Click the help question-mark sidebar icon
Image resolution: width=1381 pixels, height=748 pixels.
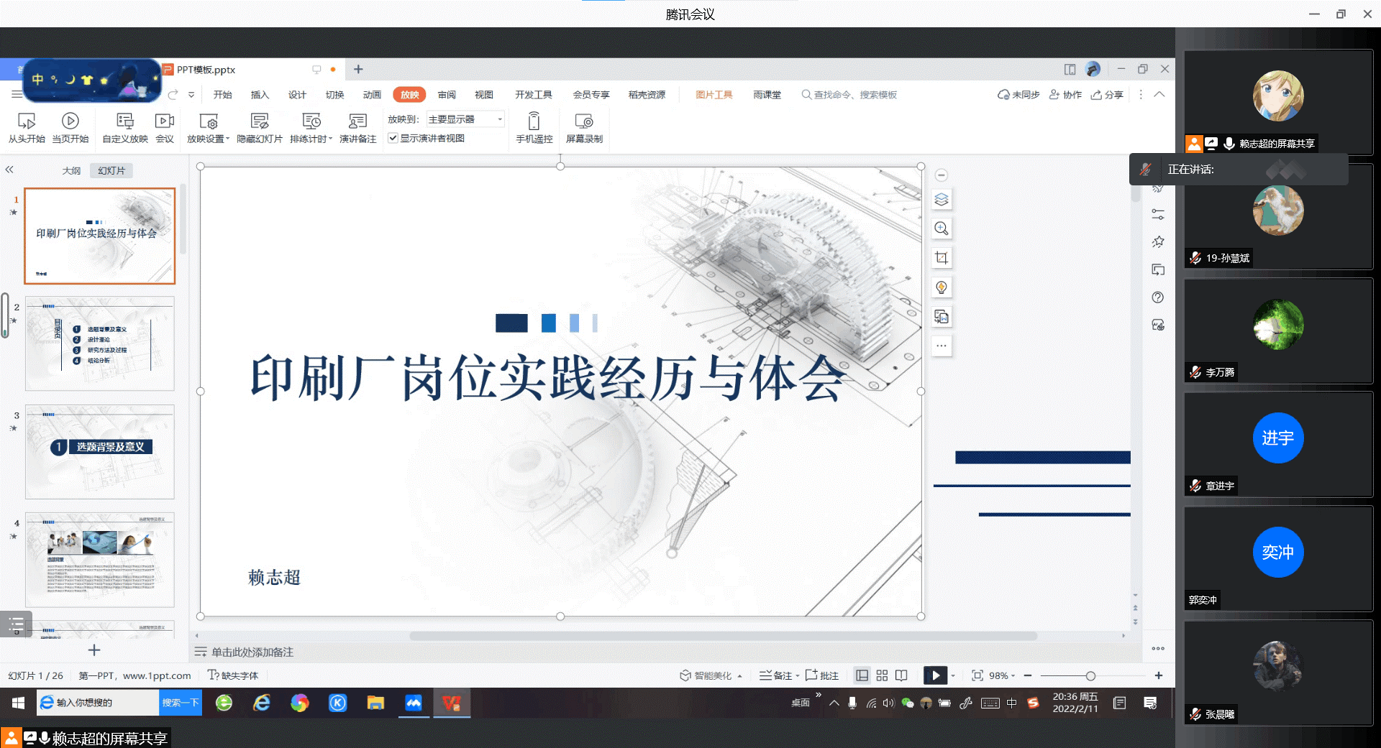pos(1158,297)
